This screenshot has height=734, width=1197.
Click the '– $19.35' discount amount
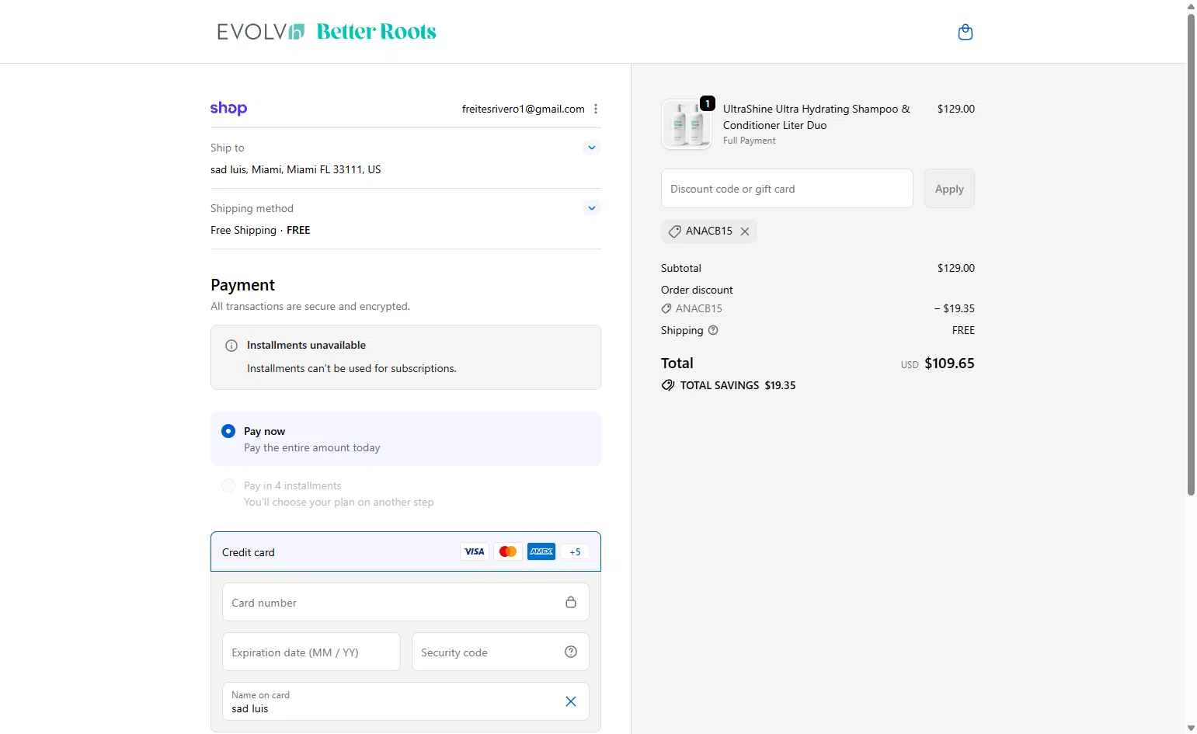(955, 308)
